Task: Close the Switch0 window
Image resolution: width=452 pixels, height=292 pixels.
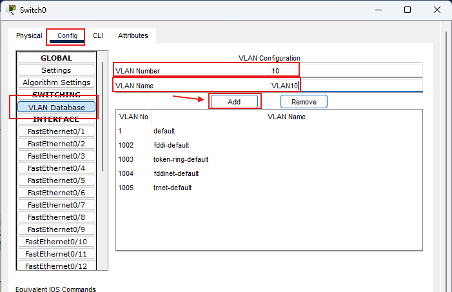Action: pos(437,10)
